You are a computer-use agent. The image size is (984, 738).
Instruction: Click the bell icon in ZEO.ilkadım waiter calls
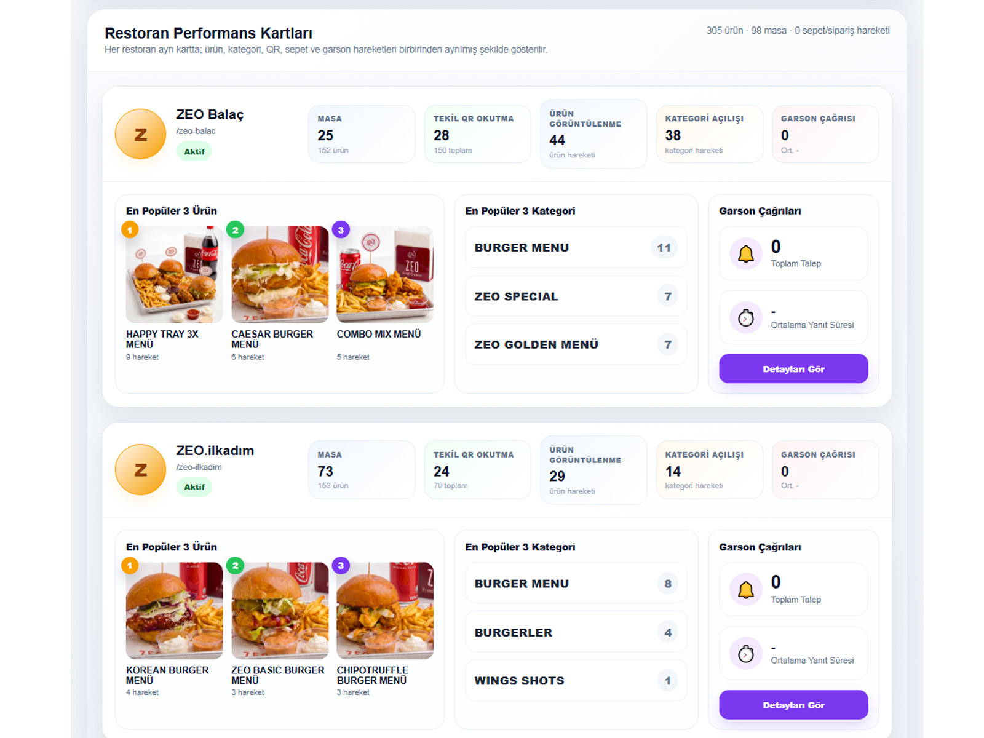(745, 589)
